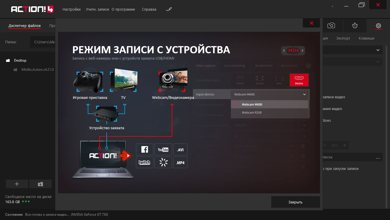Select the Desktop folder in the tree
This screenshot has height=220, width=390.
point(20,60)
